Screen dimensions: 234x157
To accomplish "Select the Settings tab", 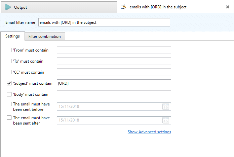I will [x=12, y=36].
